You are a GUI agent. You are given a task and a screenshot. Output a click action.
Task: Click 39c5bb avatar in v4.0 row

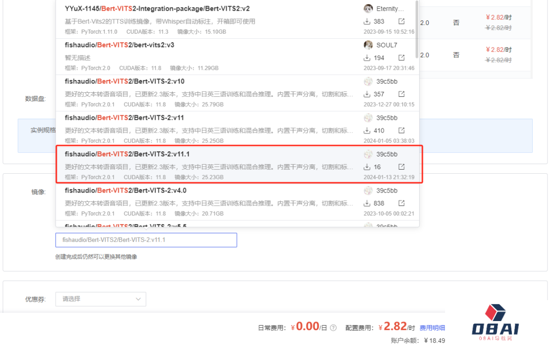(368, 191)
